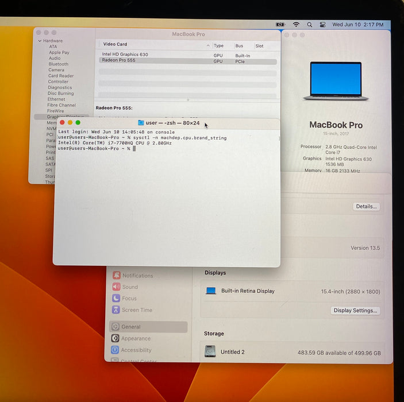Screen dimensions: 404x402
Task: Select the Intel HD Graphics 630 row
Action: coord(187,55)
